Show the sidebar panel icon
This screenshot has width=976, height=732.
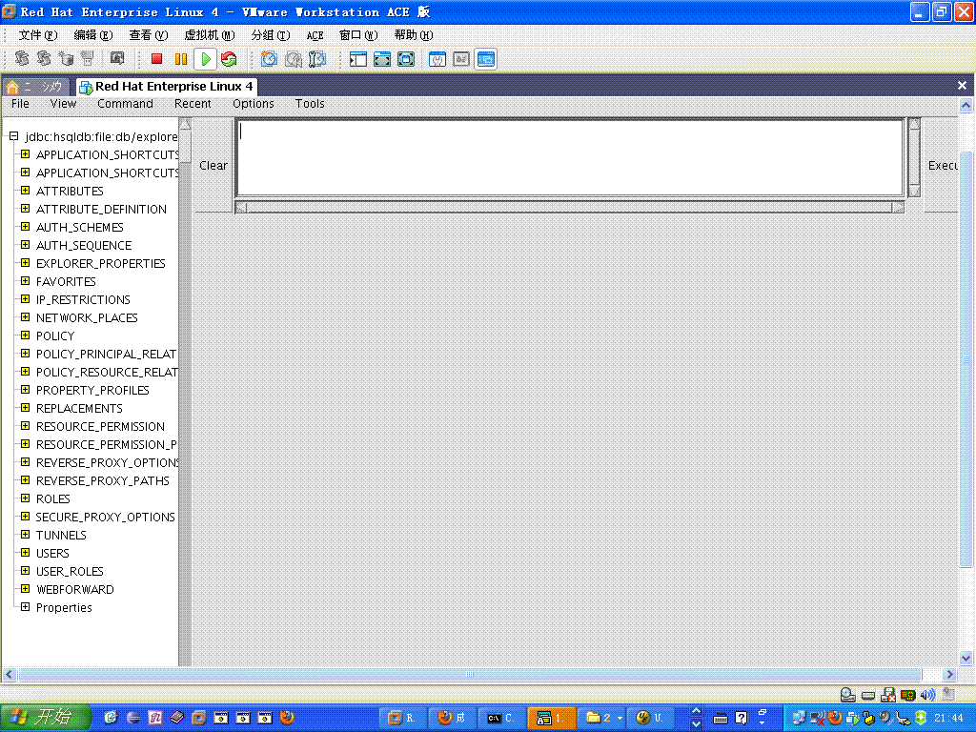[x=358, y=59]
